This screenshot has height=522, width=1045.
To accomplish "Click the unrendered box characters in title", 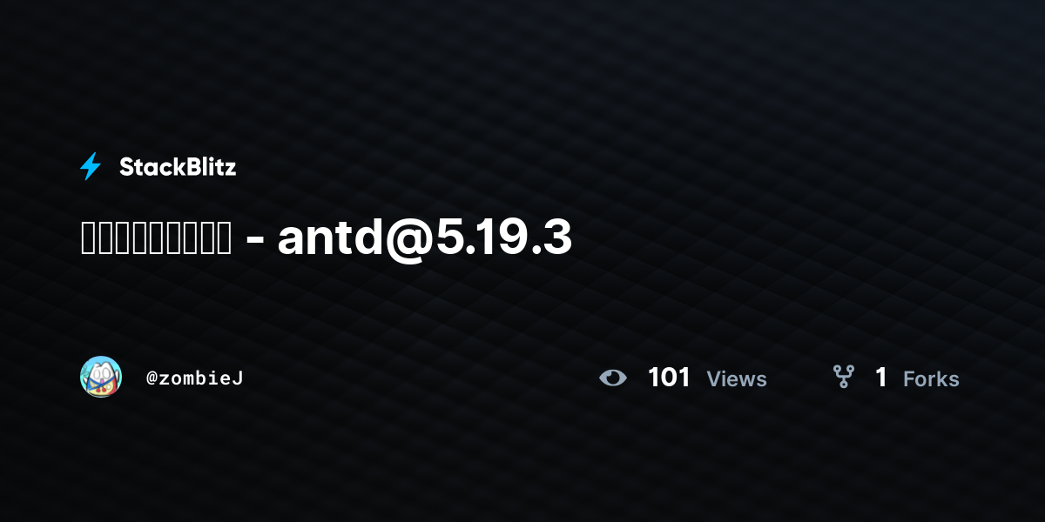I will pos(156,238).
